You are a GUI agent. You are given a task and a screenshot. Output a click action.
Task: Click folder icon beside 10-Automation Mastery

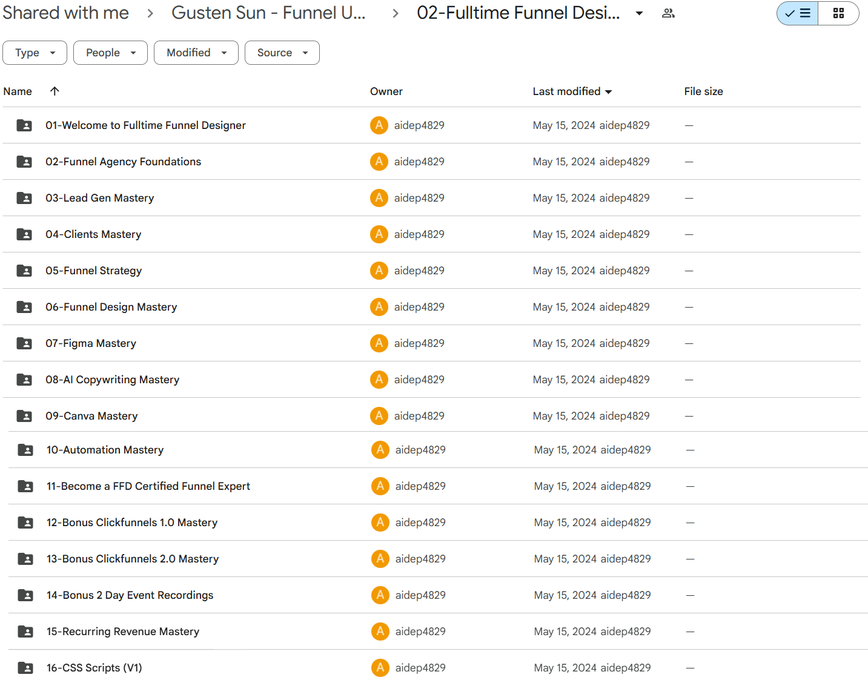tap(25, 450)
